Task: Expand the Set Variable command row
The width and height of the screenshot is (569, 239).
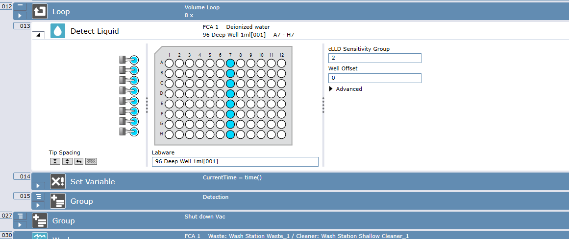Action: pyautogui.click(x=39, y=186)
